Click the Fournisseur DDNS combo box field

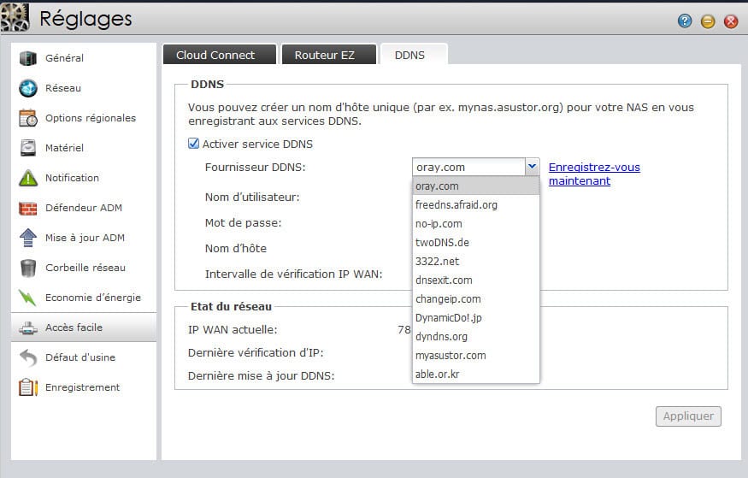(x=469, y=167)
